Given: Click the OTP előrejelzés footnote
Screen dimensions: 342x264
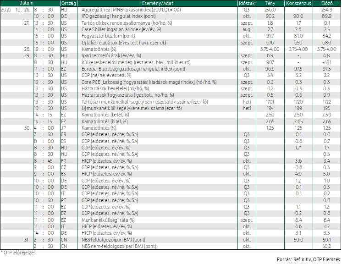Looking at the screenshot, I should [18, 253].
